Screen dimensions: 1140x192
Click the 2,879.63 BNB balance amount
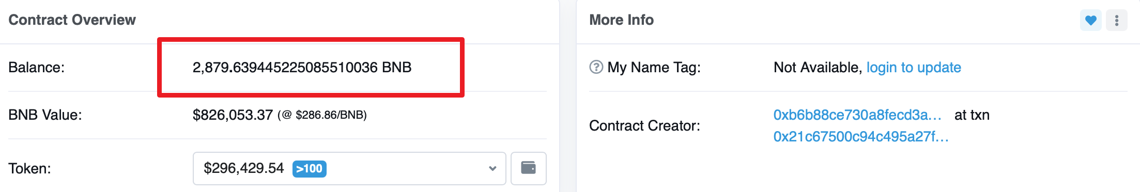pyautogui.click(x=302, y=68)
